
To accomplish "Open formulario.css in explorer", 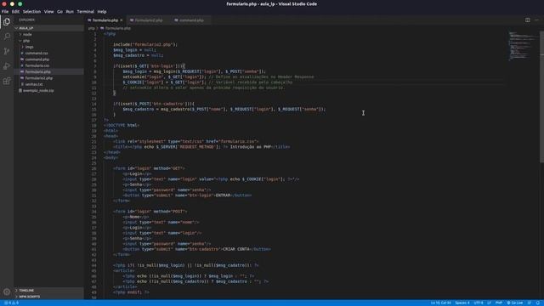I will (37, 65).
